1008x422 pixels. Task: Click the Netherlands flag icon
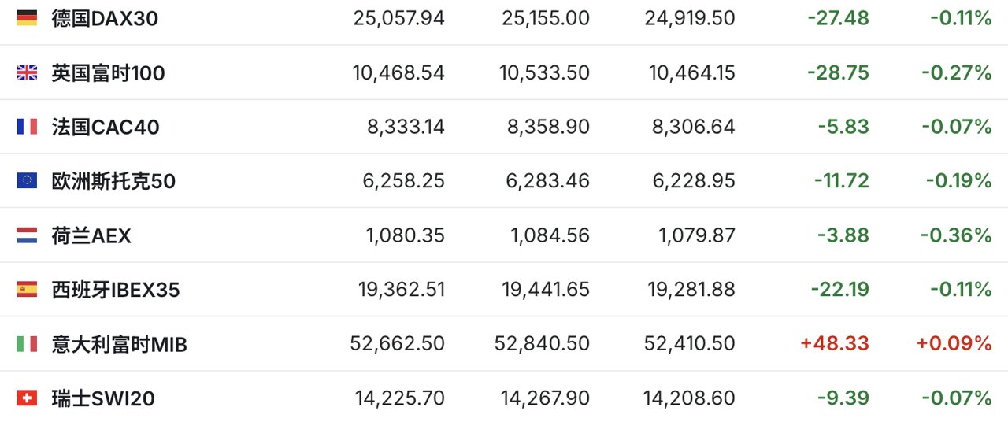27,235
